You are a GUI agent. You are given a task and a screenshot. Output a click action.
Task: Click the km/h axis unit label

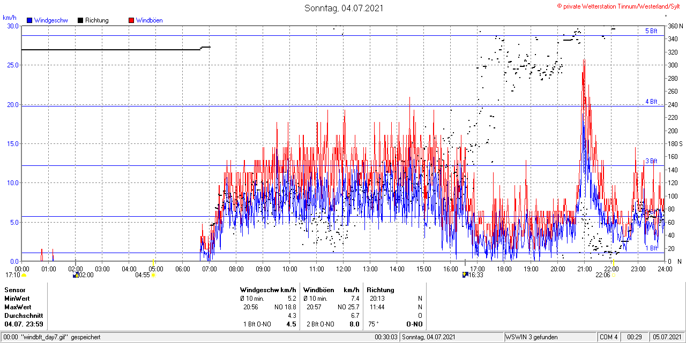point(9,18)
